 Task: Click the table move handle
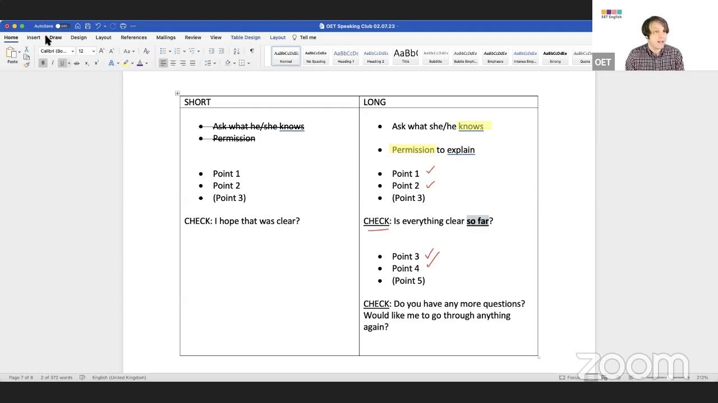pos(177,93)
